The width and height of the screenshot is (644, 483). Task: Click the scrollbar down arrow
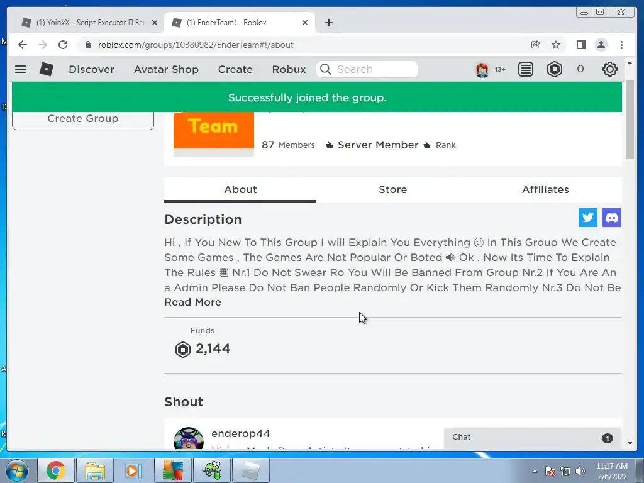[630, 443]
